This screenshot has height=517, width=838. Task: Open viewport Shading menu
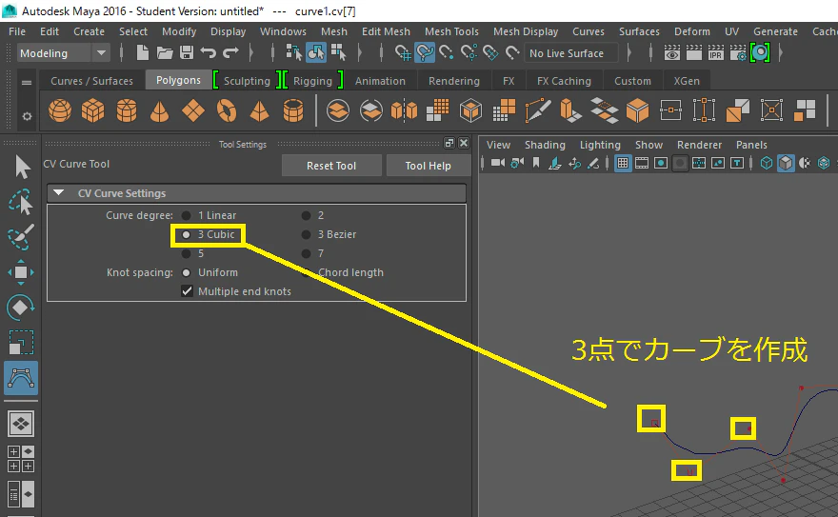coord(545,145)
